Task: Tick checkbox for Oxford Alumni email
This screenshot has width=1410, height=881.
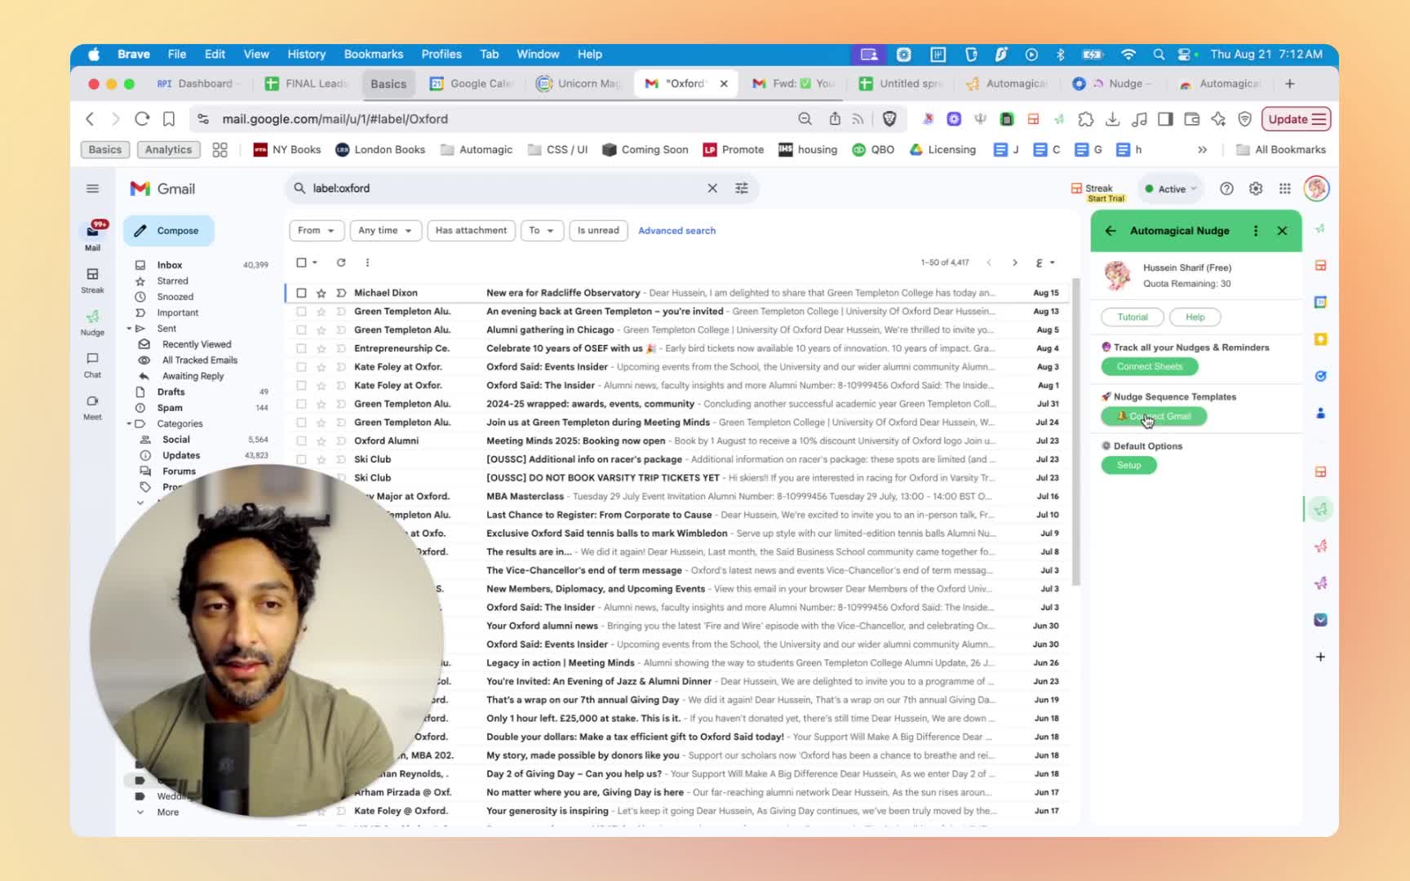Action: click(x=301, y=440)
